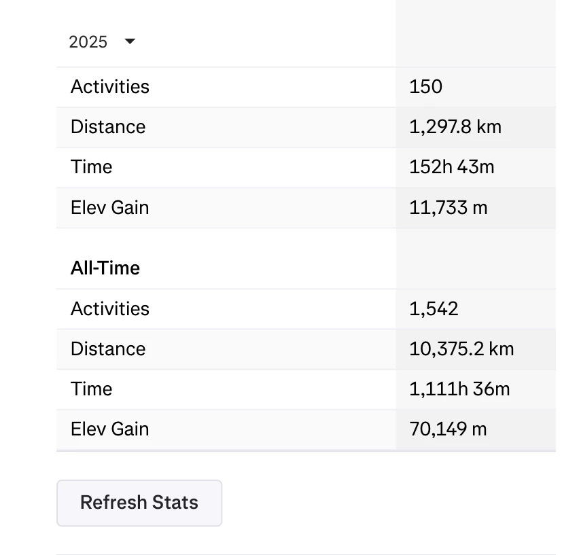This screenshot has height=555, width=579.
Task: Click the 1,297.8 km distance value
Action: [455, 127]
